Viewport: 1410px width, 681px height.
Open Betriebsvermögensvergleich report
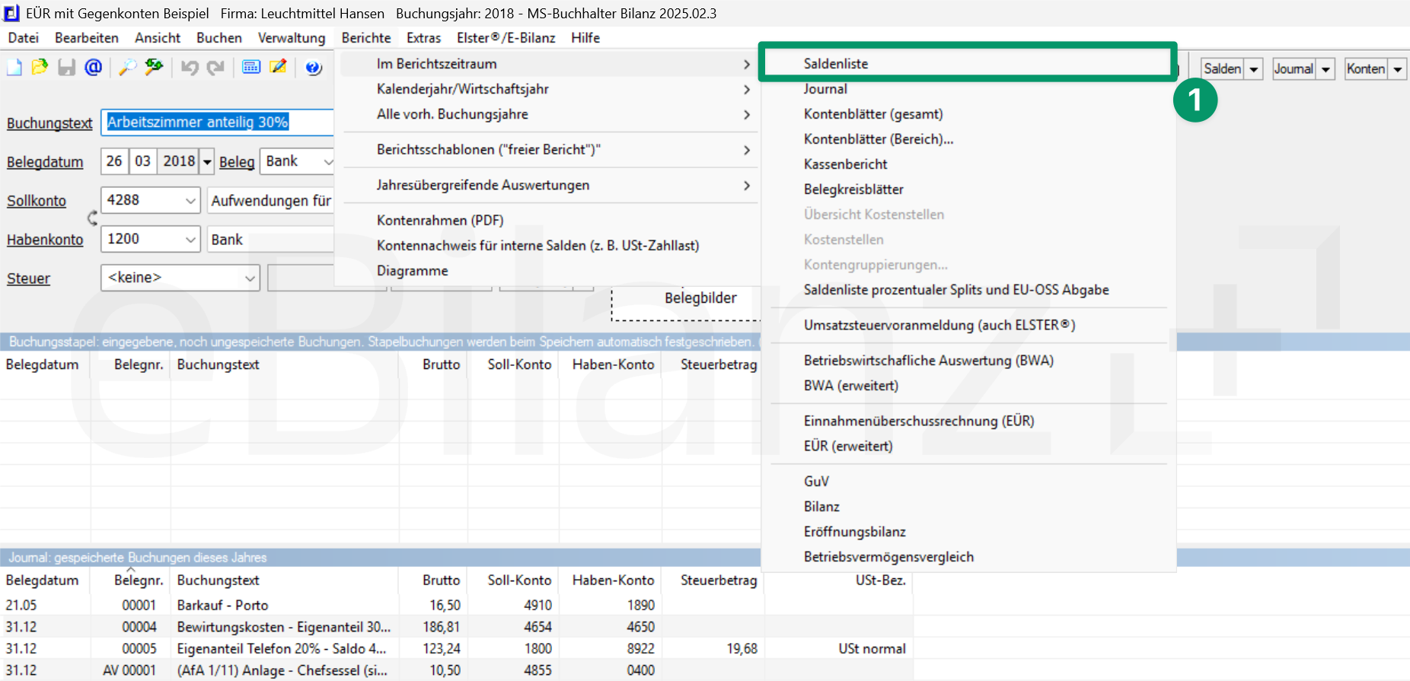click(x=968, y=557)
